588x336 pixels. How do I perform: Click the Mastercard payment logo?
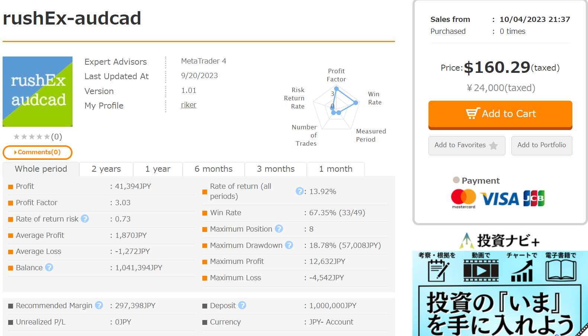coord(463,198)
